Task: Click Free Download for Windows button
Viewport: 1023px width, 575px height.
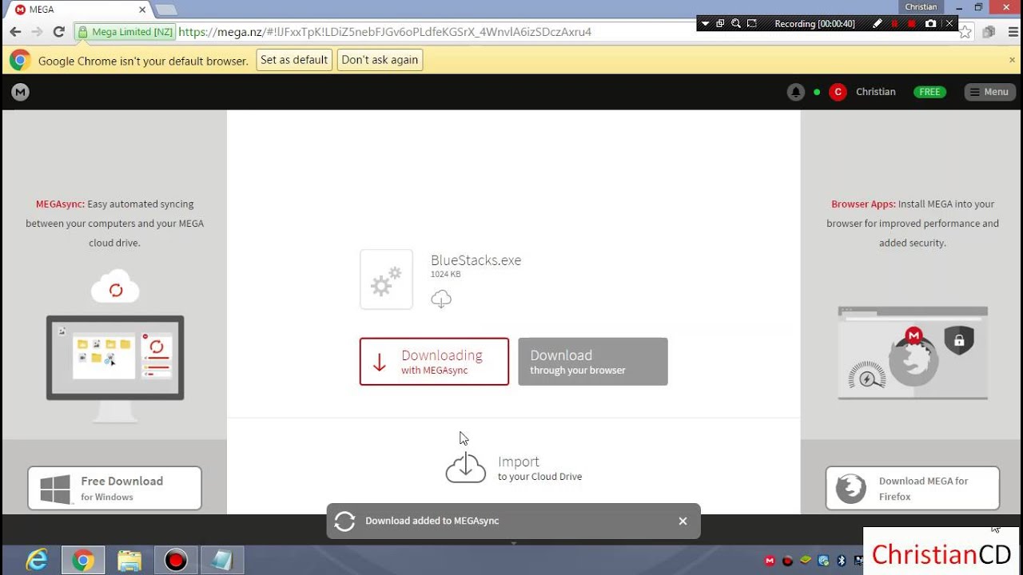Action: [114, 488]
